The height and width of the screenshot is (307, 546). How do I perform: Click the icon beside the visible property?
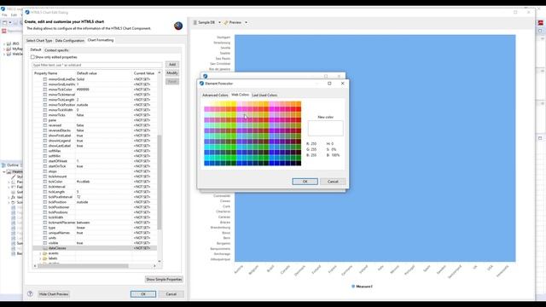[45, 243]
